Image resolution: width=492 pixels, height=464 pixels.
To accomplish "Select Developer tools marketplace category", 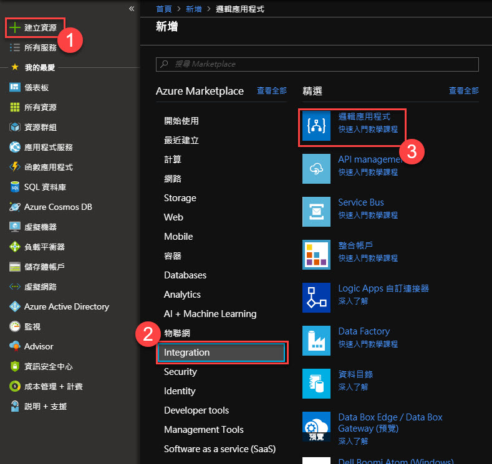I will click(x=196, y=410).
